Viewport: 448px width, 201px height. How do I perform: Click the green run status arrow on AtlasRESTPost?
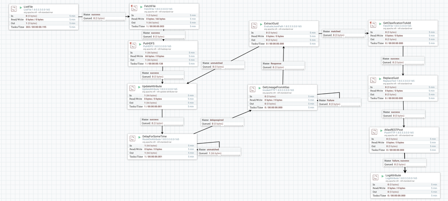(381, 130)
